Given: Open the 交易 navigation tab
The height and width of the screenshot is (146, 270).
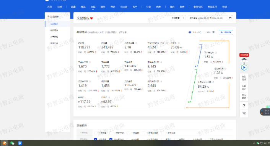Looking at the screenshot, I should pyautogui.click(x=93, y=7).
